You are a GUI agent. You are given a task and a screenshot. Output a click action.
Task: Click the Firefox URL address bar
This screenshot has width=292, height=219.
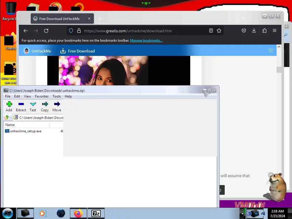point(145,31)
